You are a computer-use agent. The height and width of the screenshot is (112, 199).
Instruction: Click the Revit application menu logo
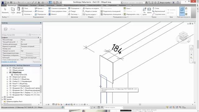[3, 3]
